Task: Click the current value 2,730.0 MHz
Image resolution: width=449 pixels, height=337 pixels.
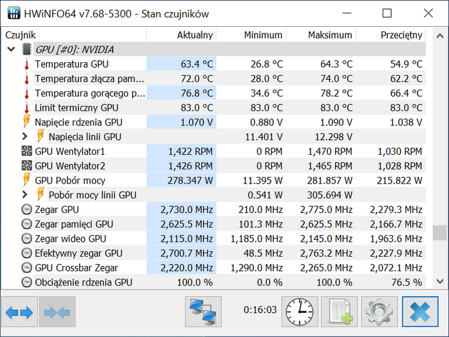Action: click(x=187, y=210)
